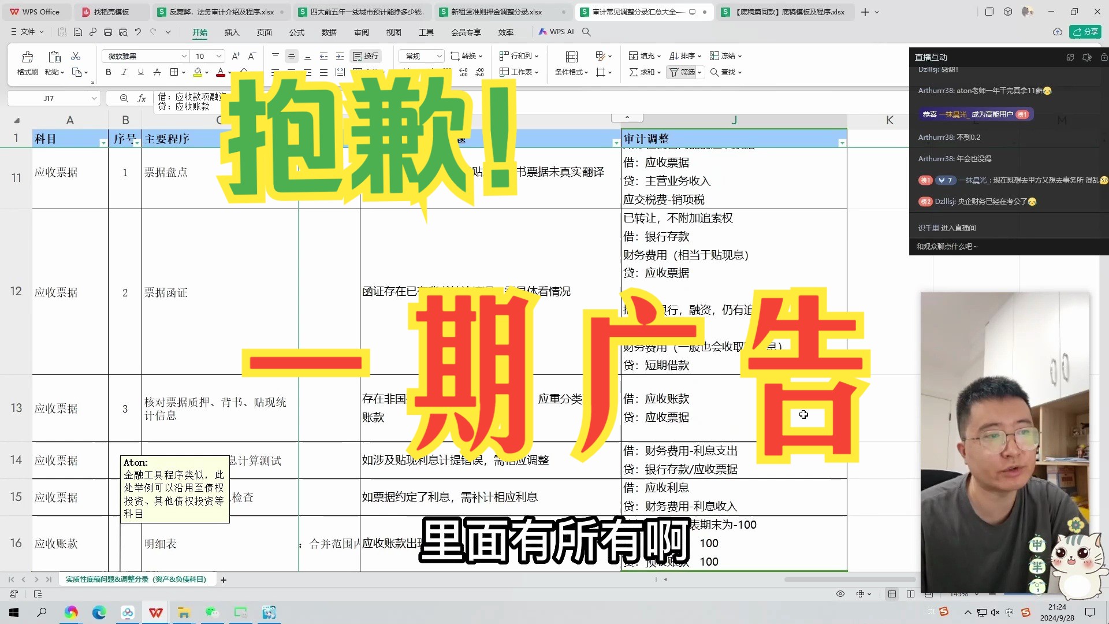Open the Windows Start menu
1109x624 pixels.
click(14, 612)
